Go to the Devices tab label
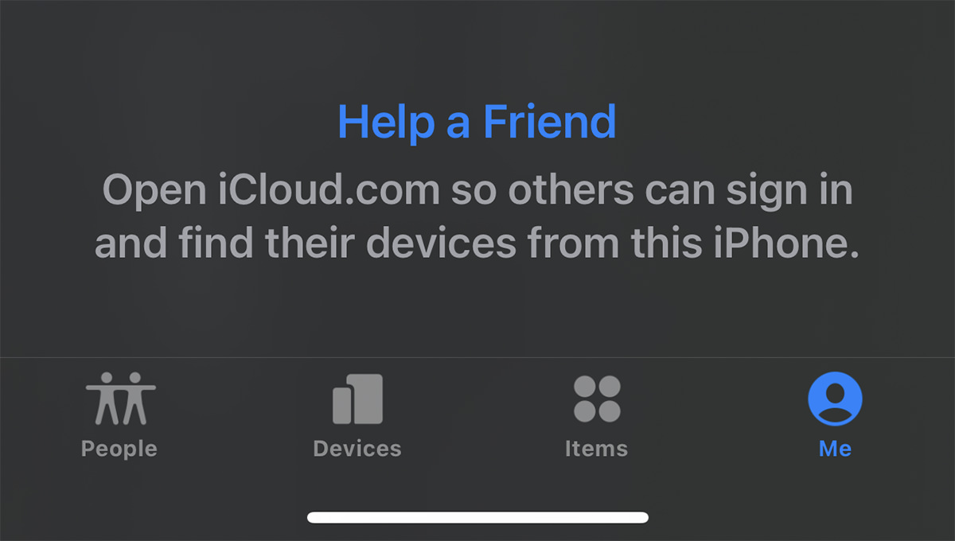The image size is (955, 541). click(357, 449)
